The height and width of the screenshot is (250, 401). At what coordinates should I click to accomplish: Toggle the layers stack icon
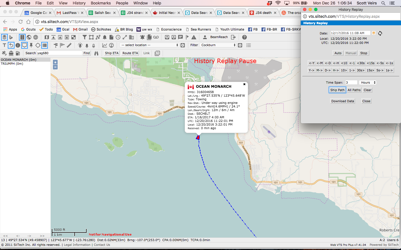point(4,37)
